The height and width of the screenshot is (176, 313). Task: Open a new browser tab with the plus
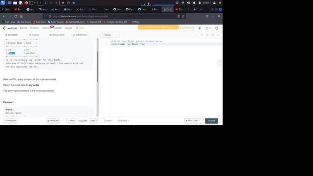(x=195, y=9)
